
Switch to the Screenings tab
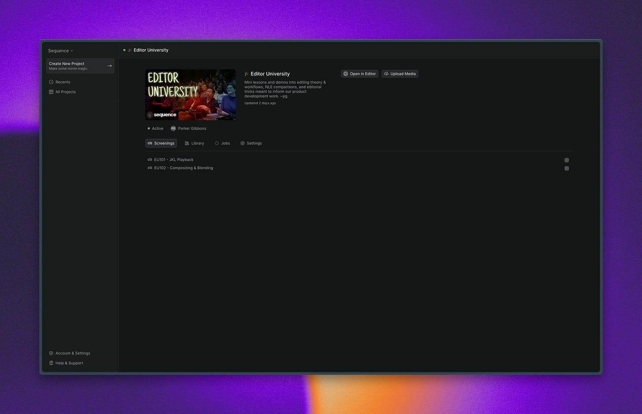[161, 143]
